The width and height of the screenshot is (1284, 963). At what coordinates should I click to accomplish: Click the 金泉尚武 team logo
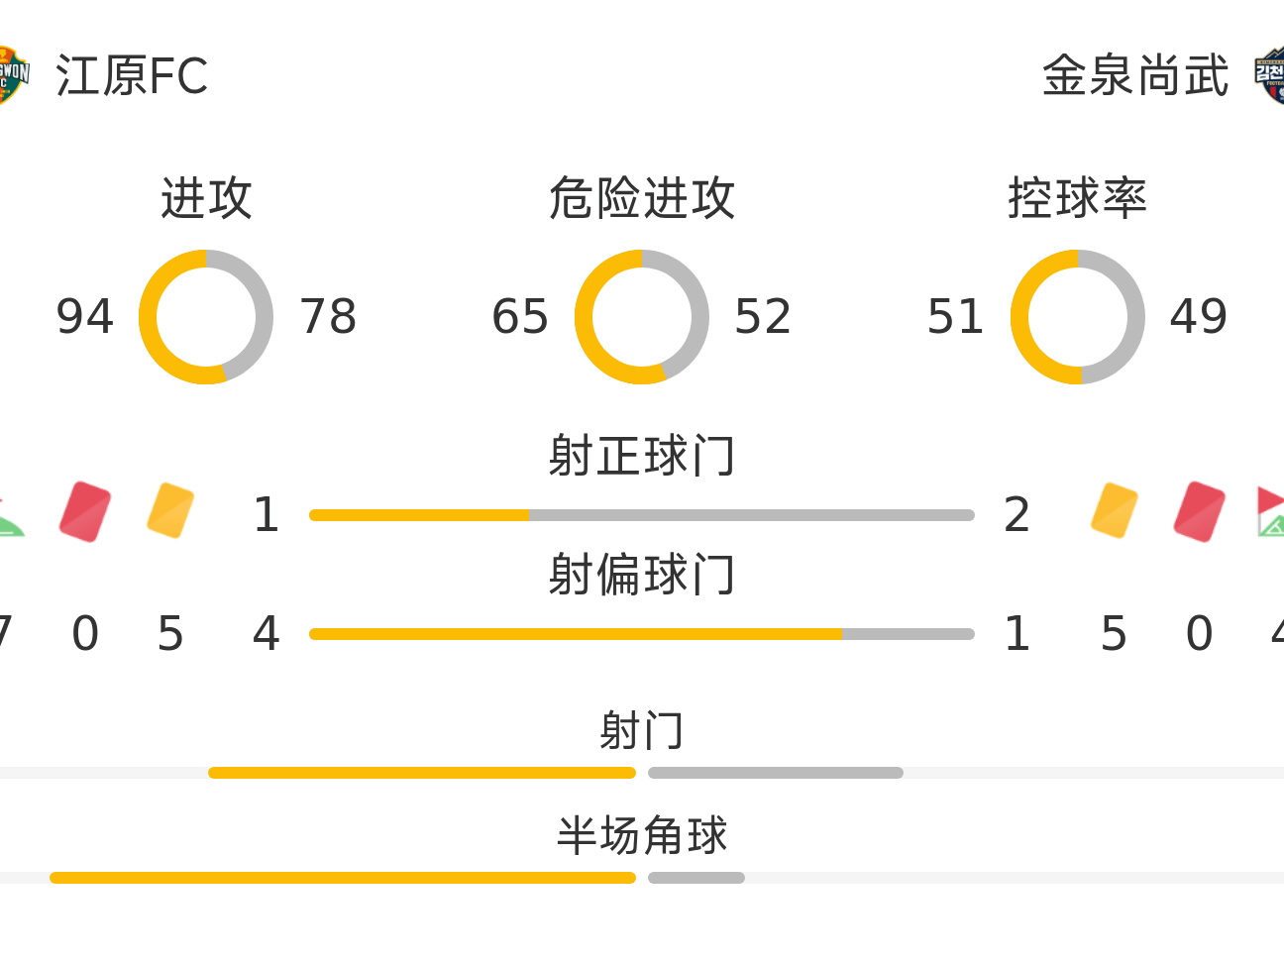coord(1270,75)
